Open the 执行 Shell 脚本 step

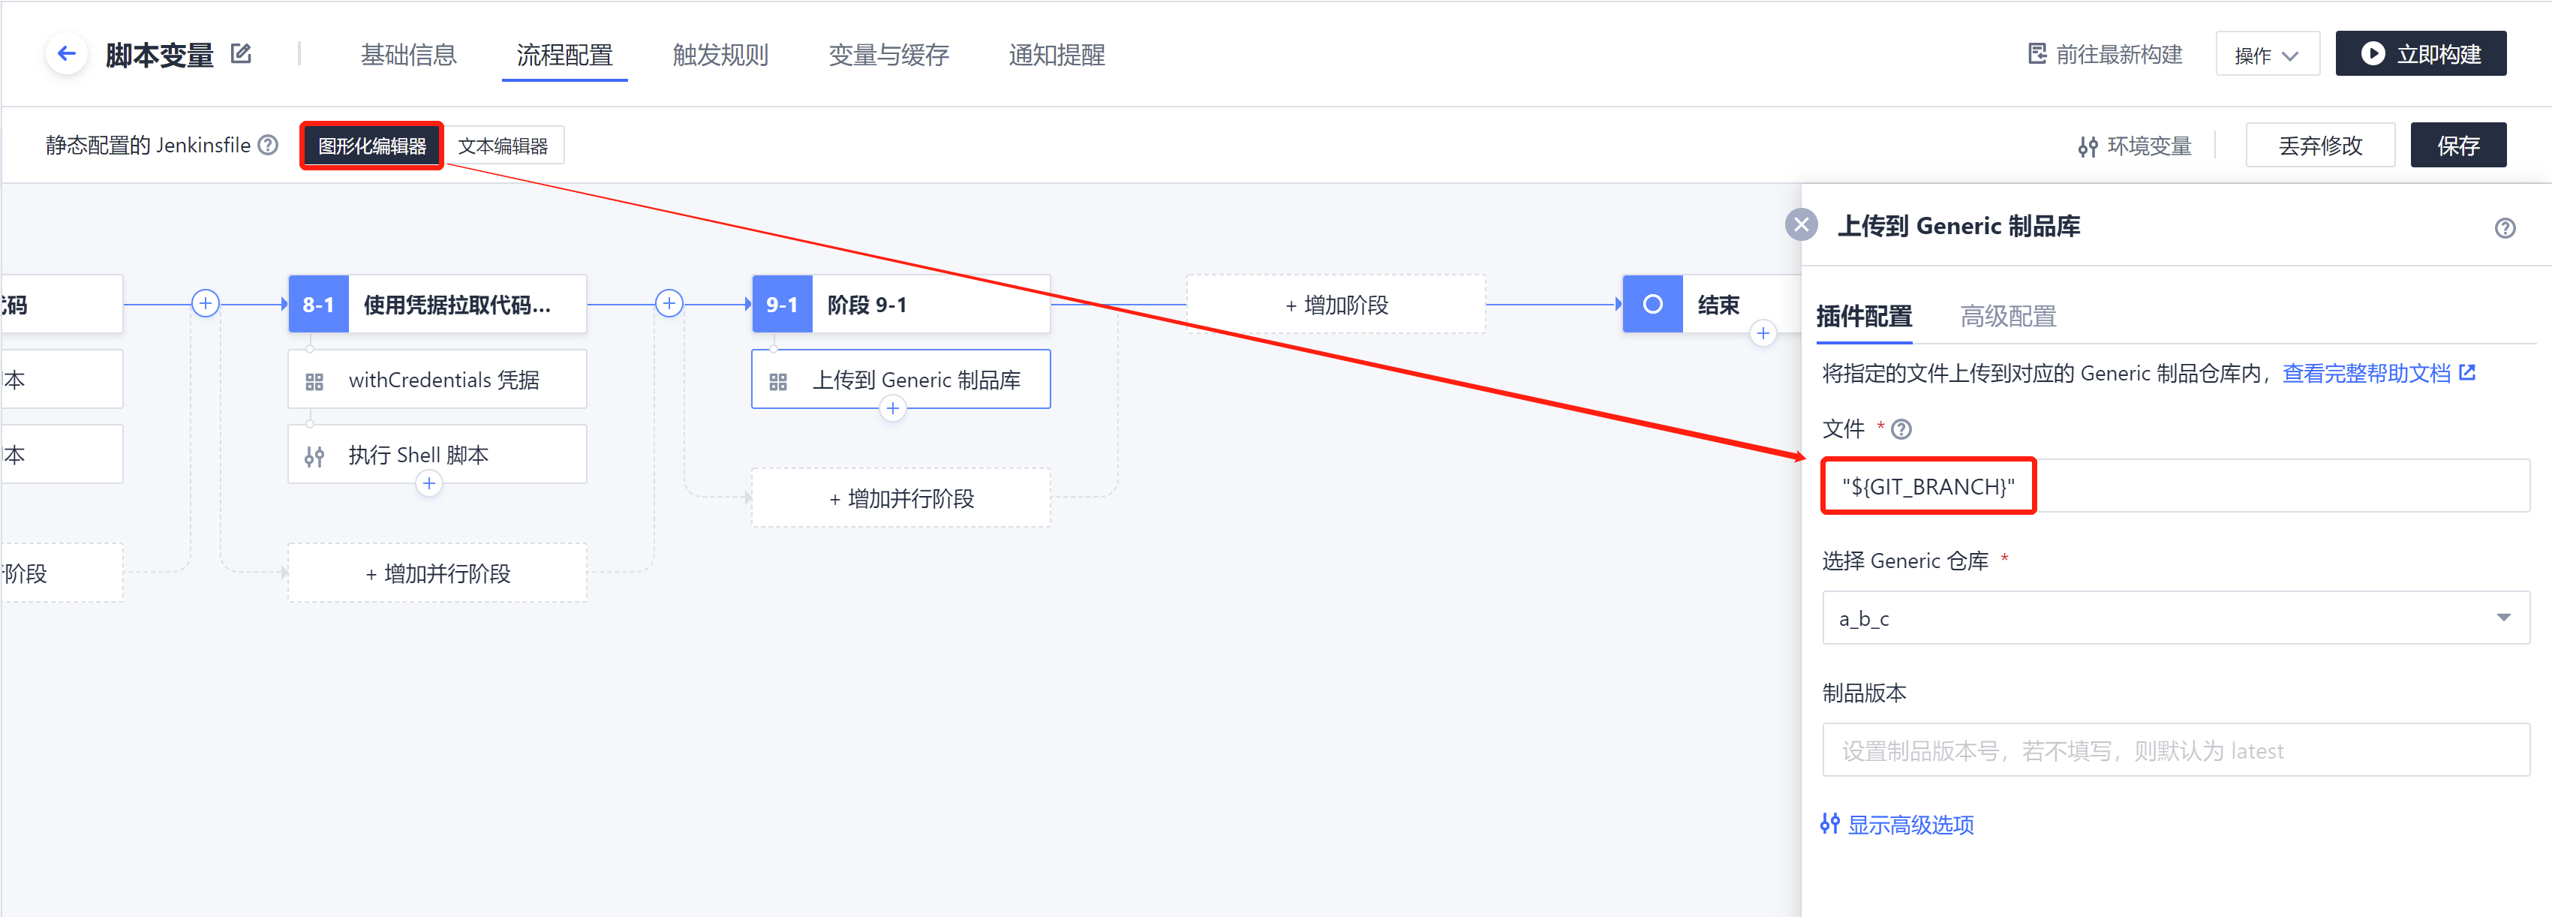click(x=437, y=455)
